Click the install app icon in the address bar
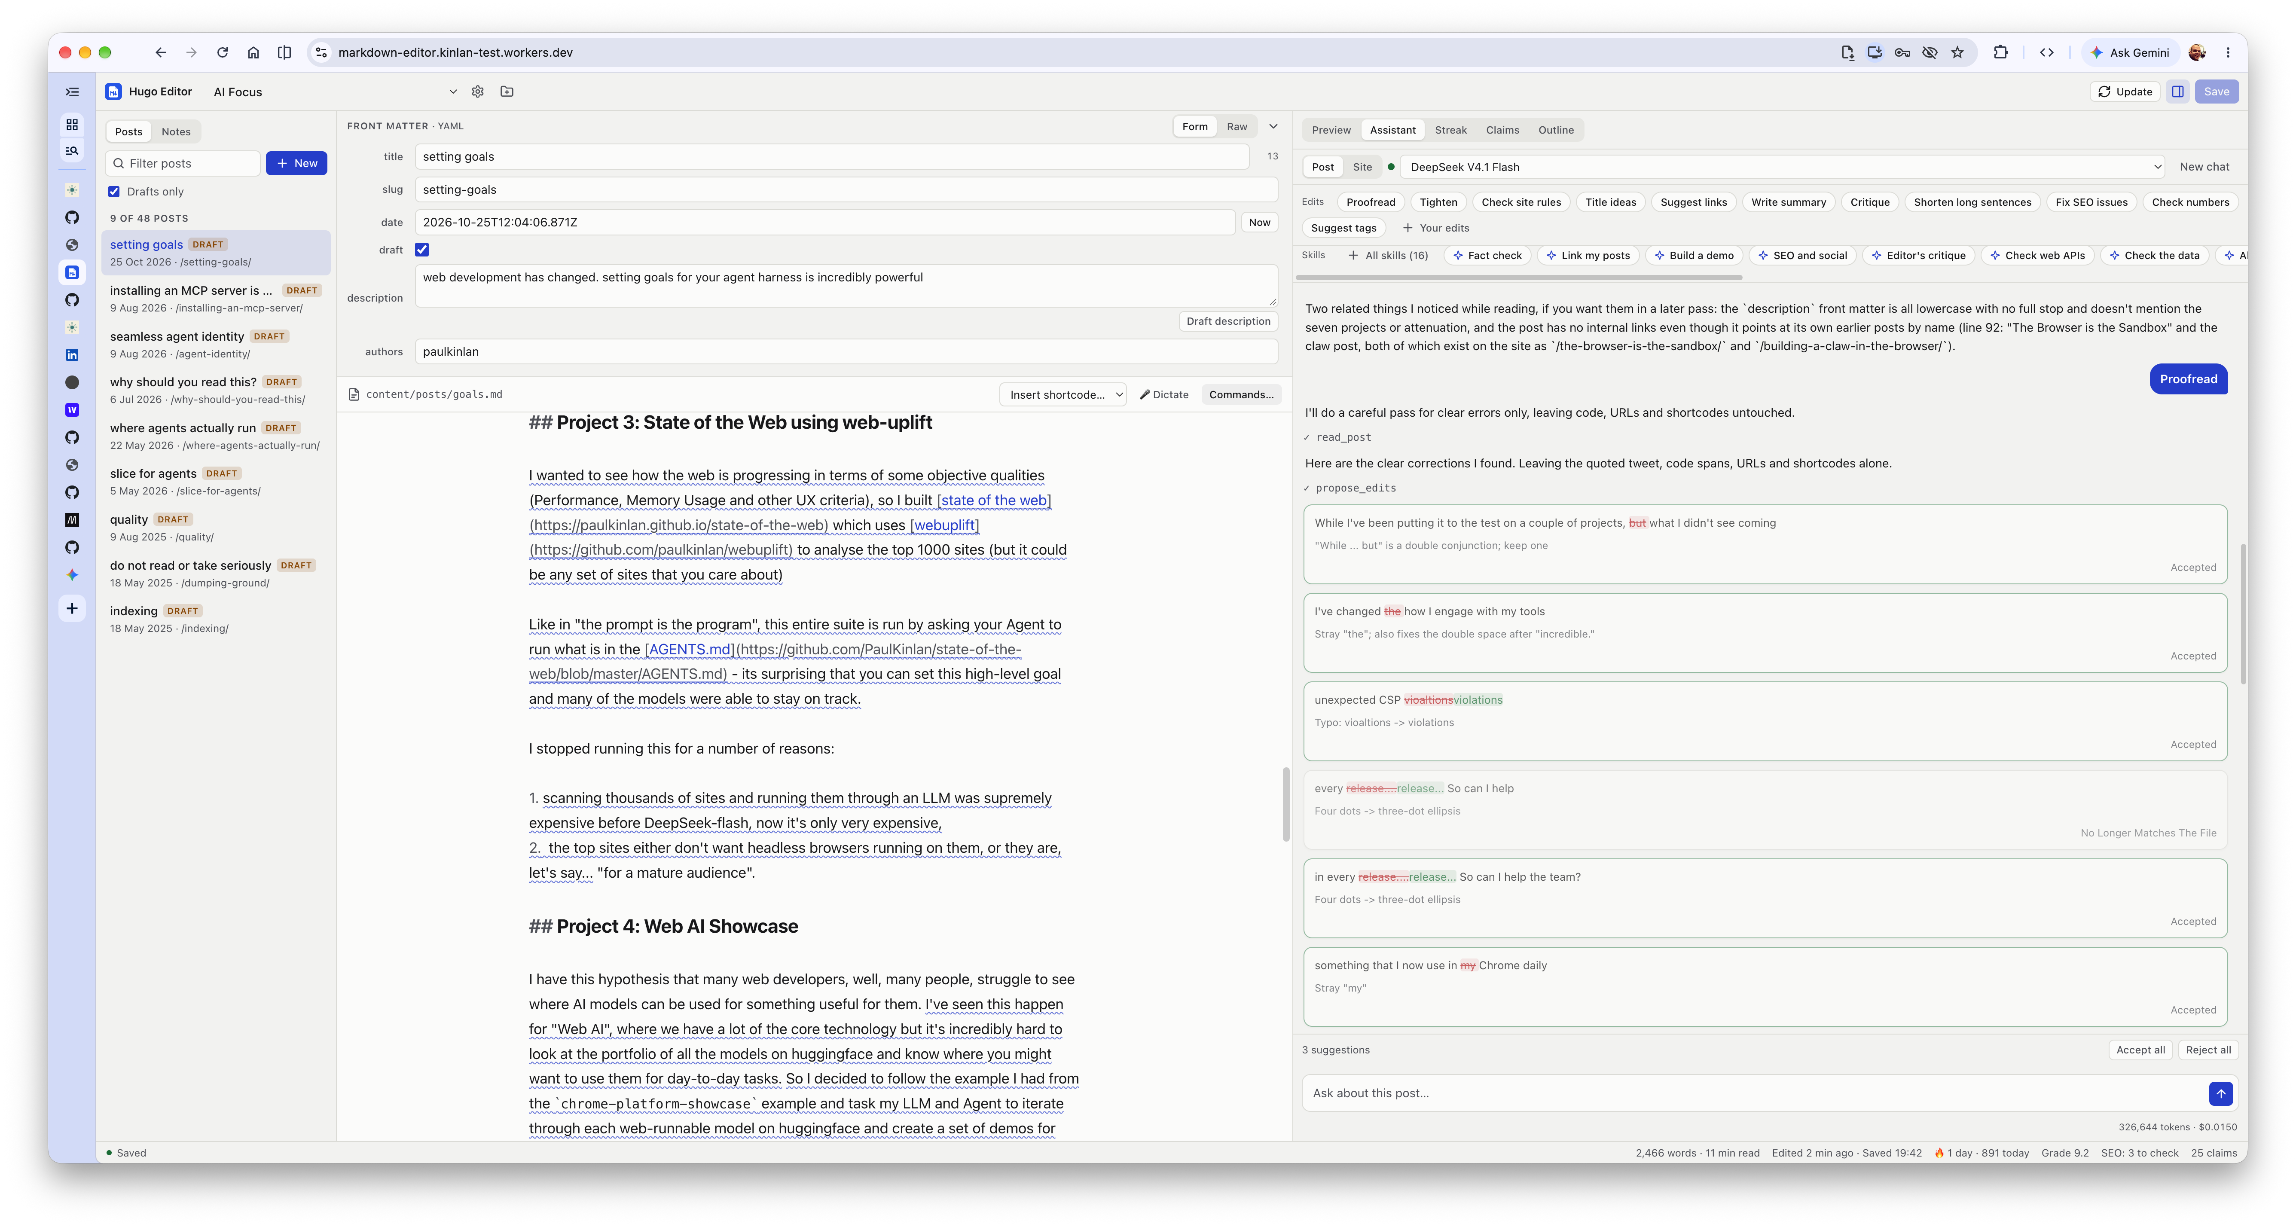 pos(1875,52)
